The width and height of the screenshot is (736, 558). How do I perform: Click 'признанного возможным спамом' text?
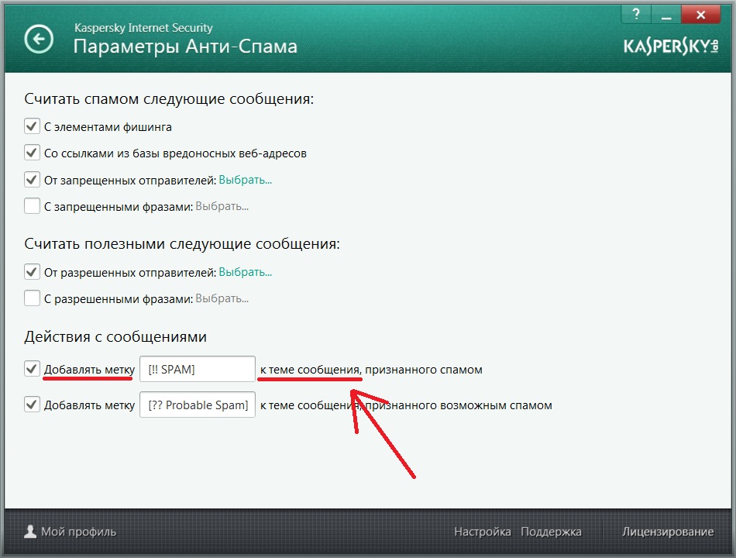[x=459, y=405]
